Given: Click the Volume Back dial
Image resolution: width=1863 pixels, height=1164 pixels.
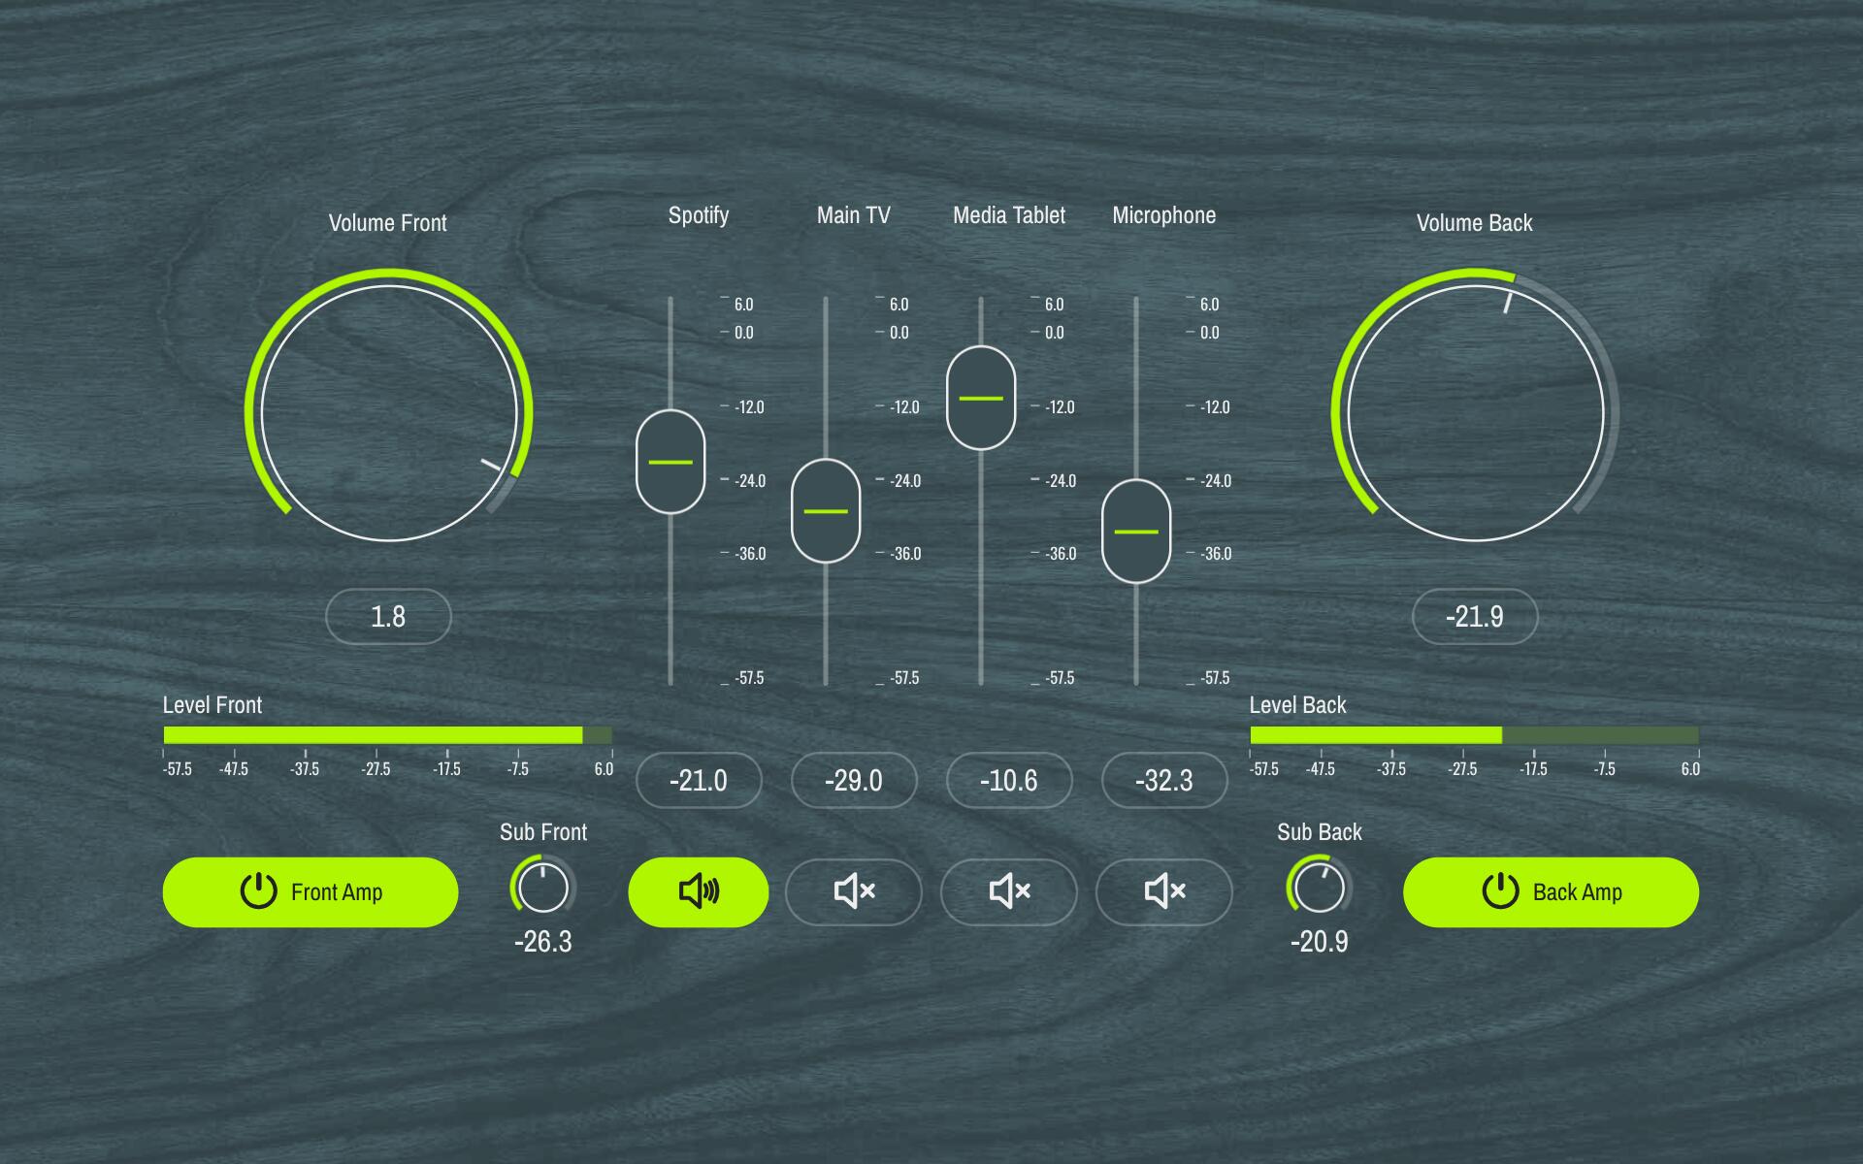Looking at the screenshot, I should (1475, 412).
